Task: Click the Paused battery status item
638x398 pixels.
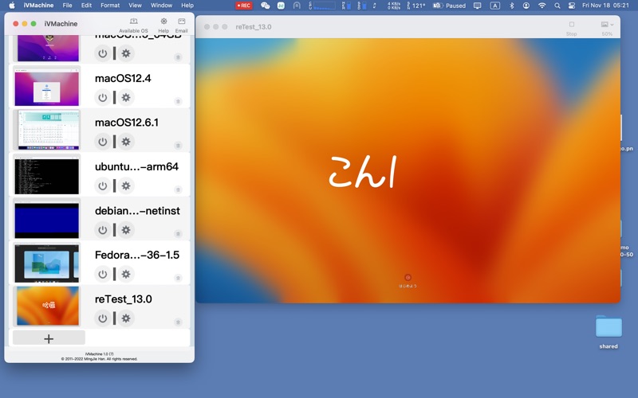Action: coord(450,6)
